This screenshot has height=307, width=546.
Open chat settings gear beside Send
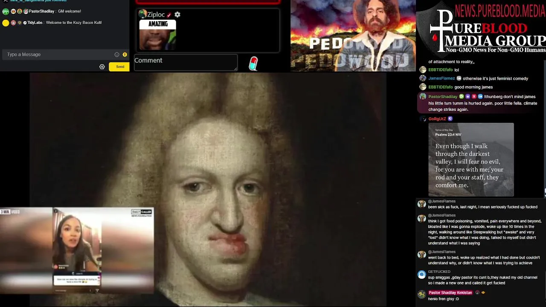point(102,67)
